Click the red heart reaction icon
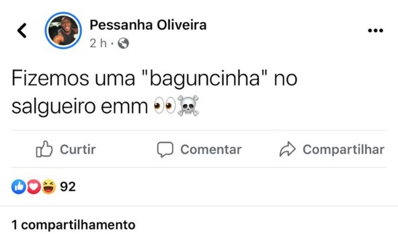This screenshot has width=398, height=249. (34, 187)
